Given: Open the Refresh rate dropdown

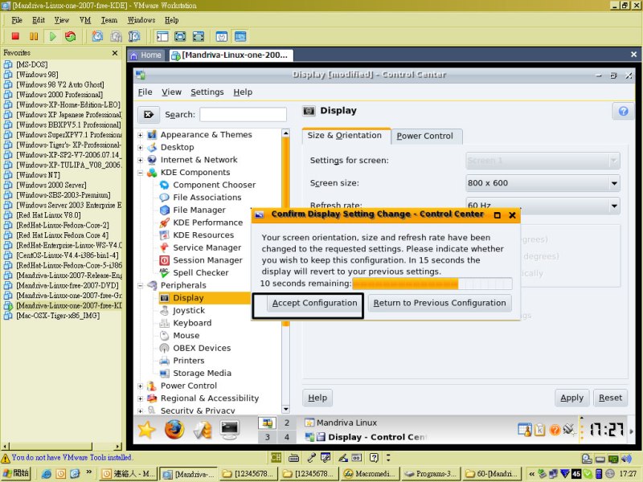Looking at the screenshot, I should coord(543,206).
